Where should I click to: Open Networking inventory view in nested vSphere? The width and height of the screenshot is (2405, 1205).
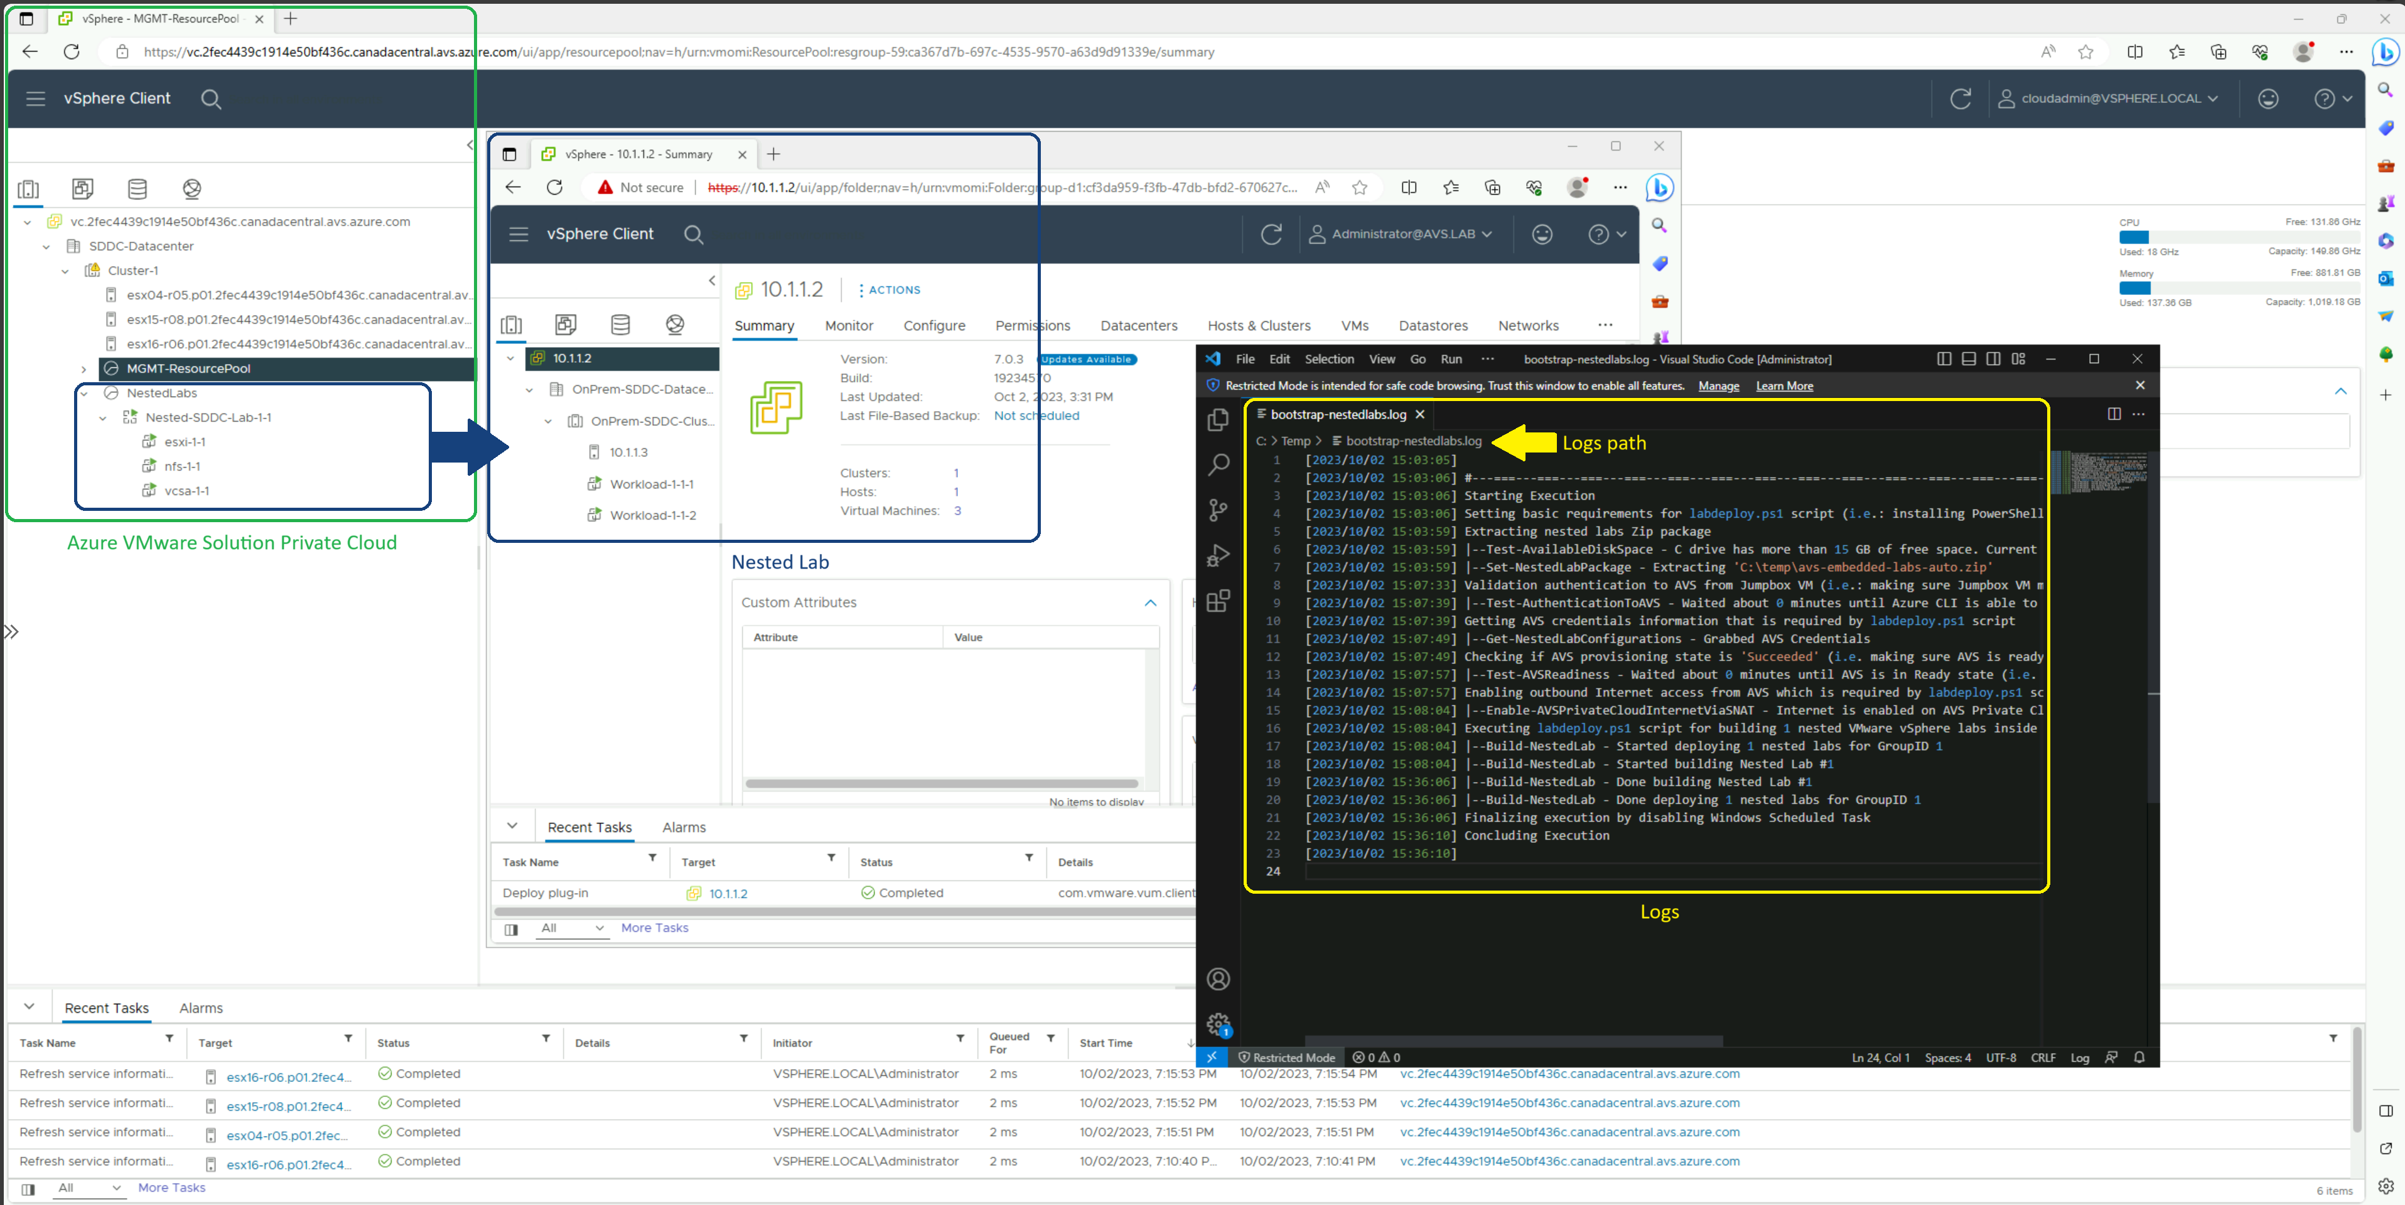675,325
